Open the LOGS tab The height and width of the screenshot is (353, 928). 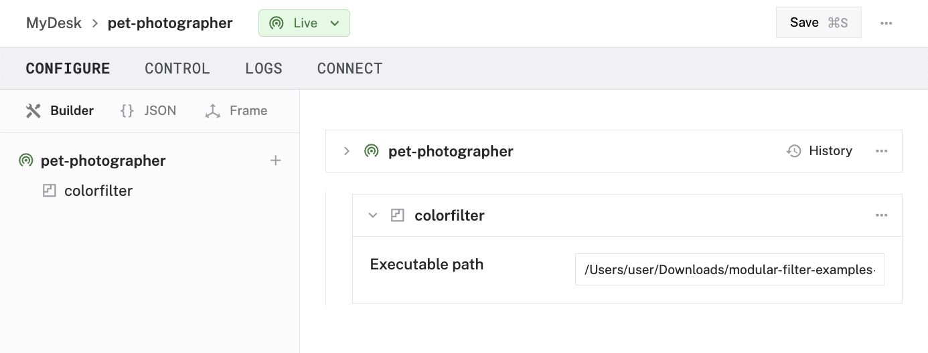point(264,69)
